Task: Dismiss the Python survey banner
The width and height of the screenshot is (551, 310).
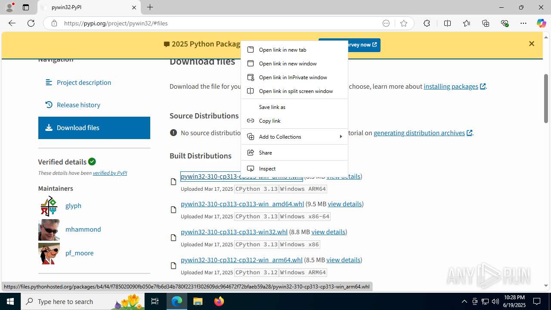Action: pyautogui.click(x=532, y=43)
